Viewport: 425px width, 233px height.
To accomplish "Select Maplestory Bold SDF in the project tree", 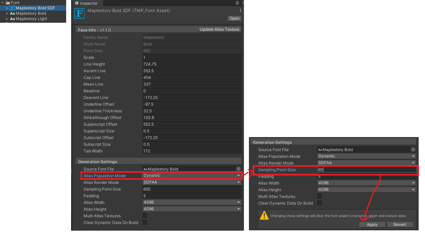I will coord(35,8).
